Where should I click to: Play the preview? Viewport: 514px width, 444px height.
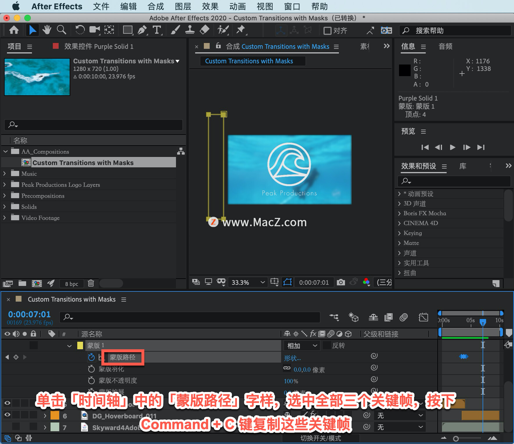click(x=452, y=147)
